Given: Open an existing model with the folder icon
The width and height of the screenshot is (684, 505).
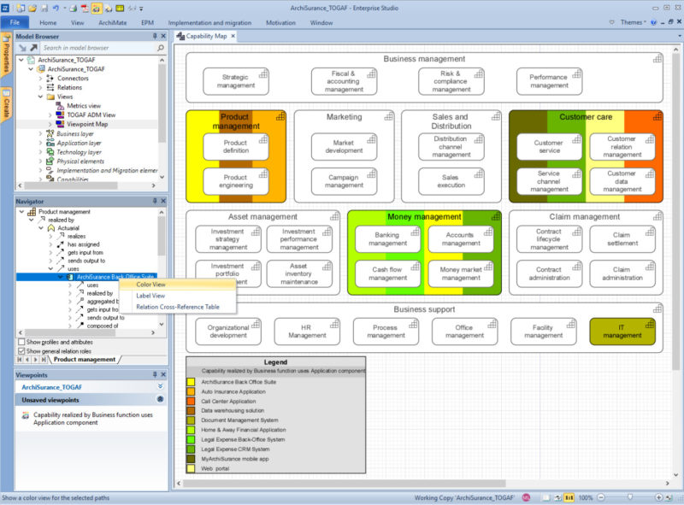Looking at the screenshot, I should coord(32,9).
